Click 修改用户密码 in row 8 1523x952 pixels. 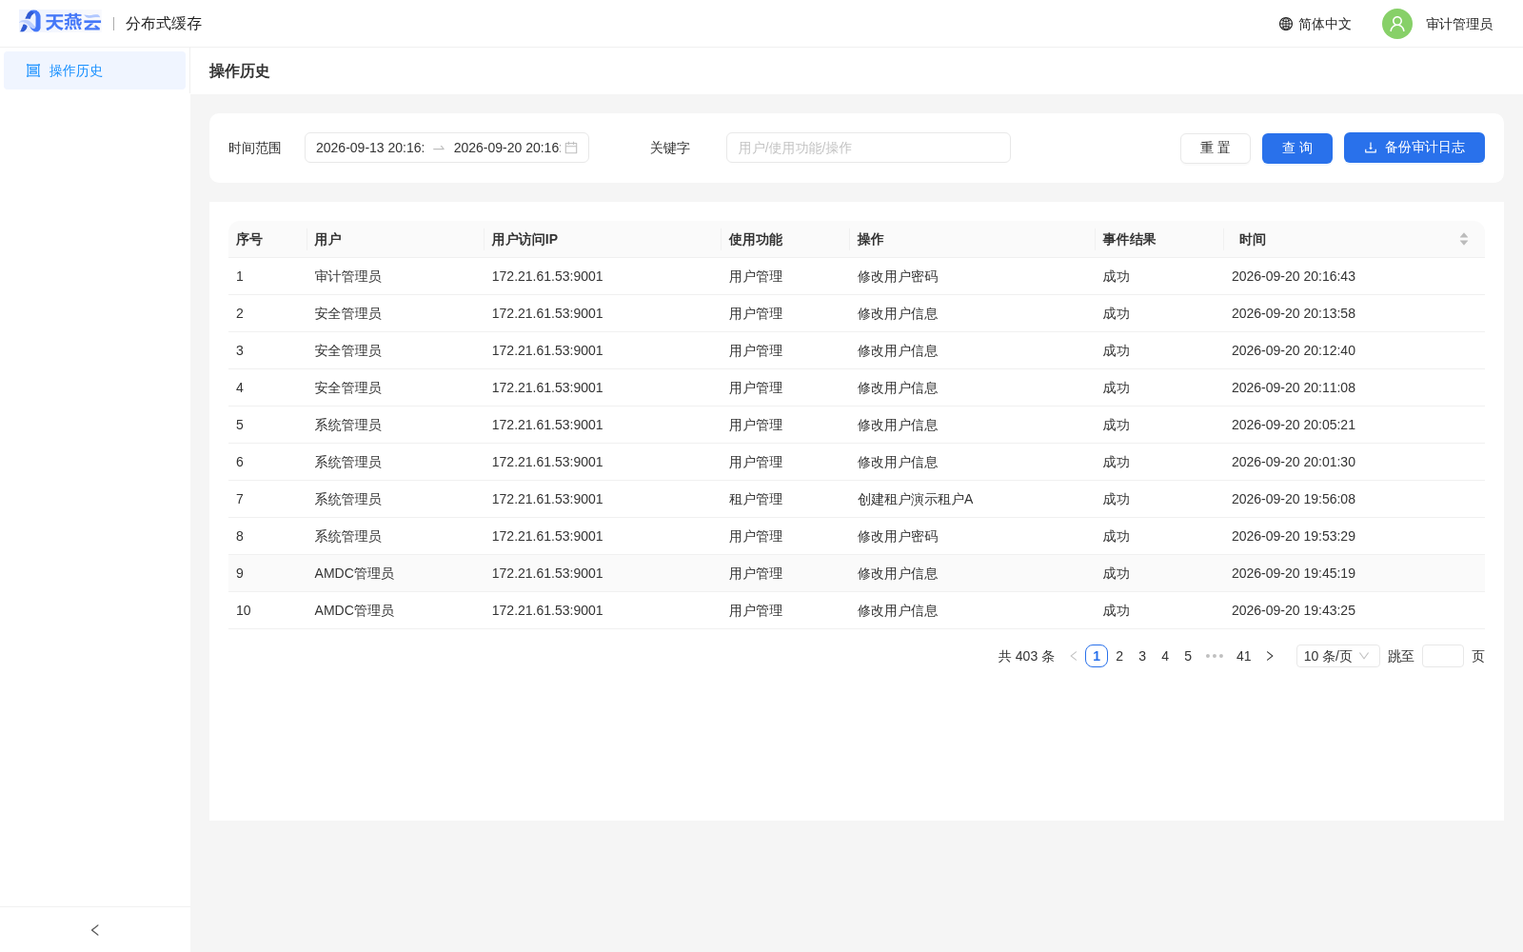(x=898, y=536)
